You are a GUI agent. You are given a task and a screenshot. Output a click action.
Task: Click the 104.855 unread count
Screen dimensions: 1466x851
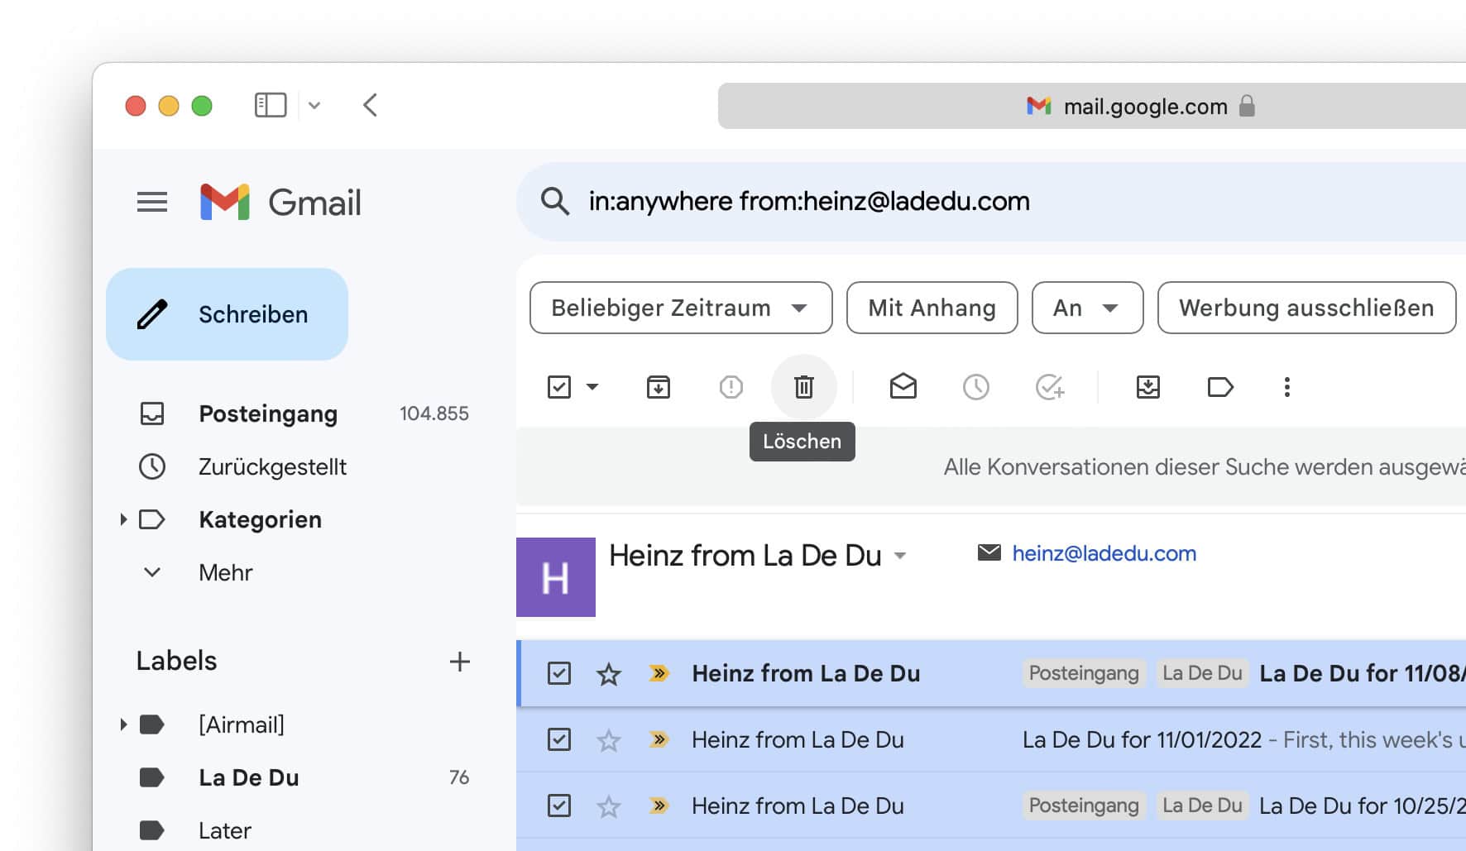(434, 414)
